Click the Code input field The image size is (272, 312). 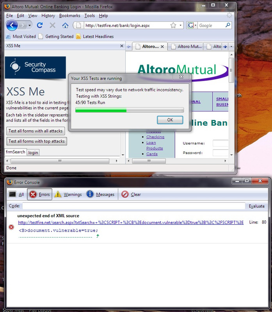[133, 206]
